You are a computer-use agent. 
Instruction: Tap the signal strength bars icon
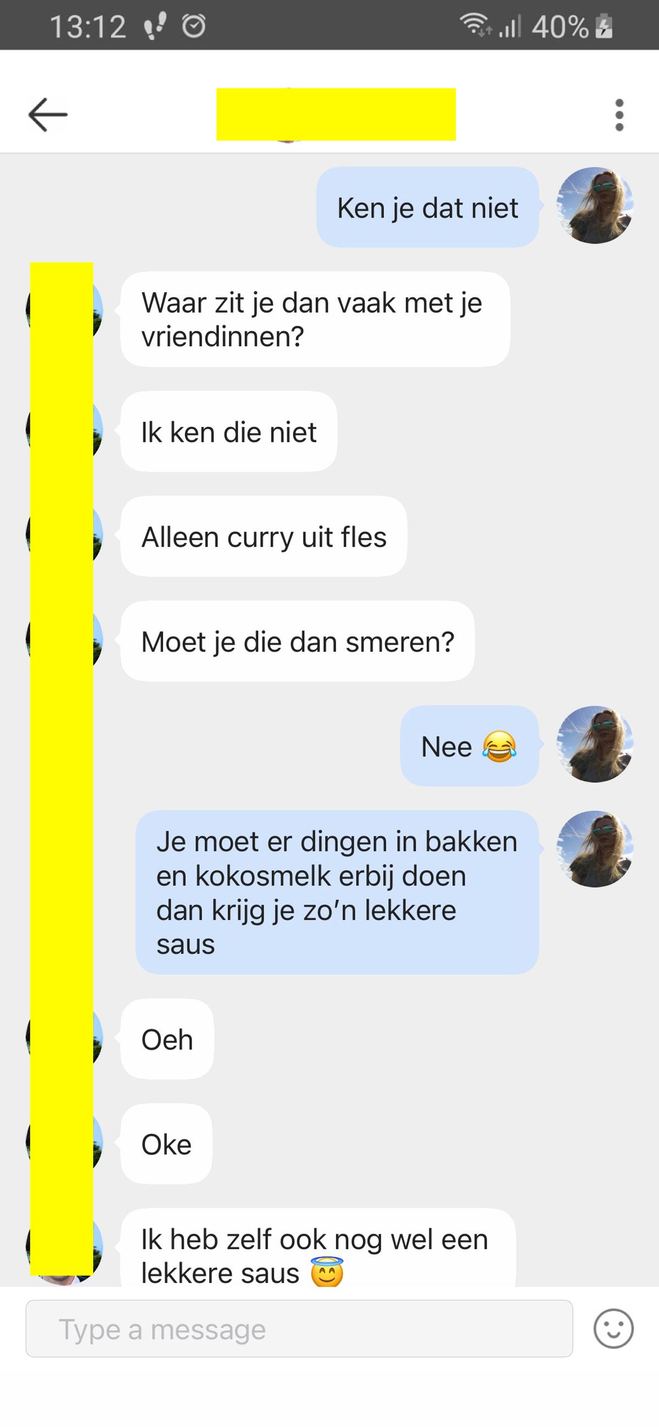pyautogui.click(x=510, y=26)
